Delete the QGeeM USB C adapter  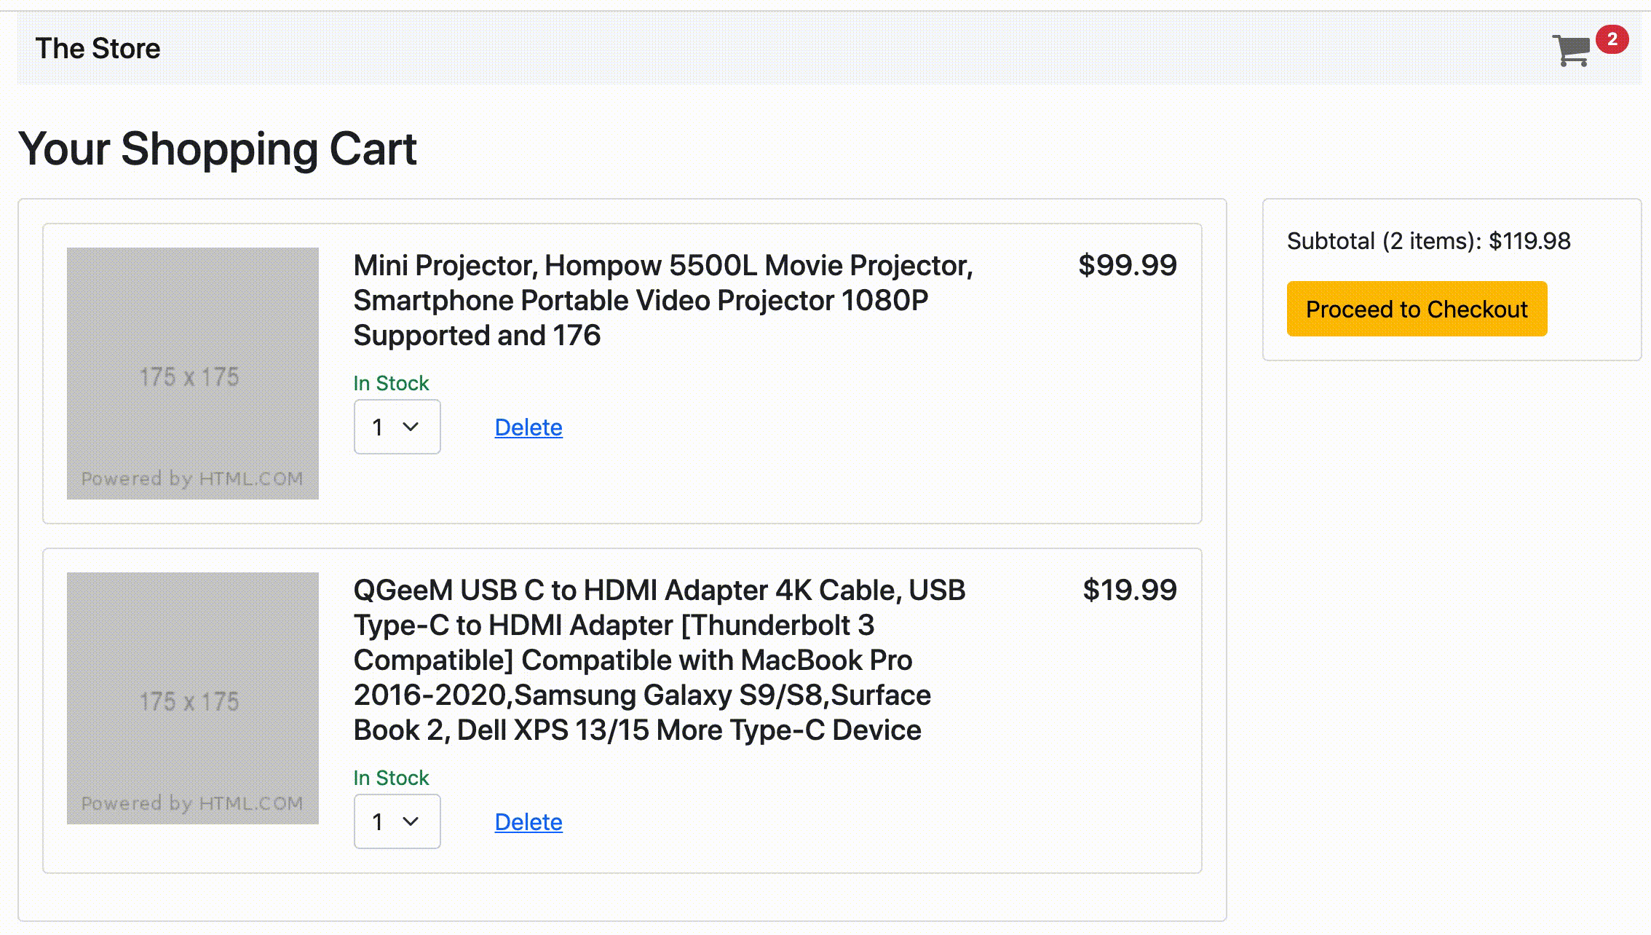coord(528,822)
